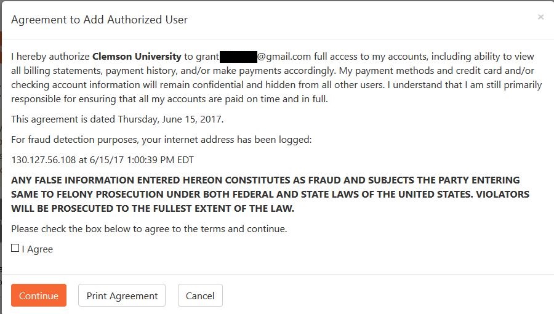Click the bold Clemson University text
554x314 pixels.
tap(137, 57)
